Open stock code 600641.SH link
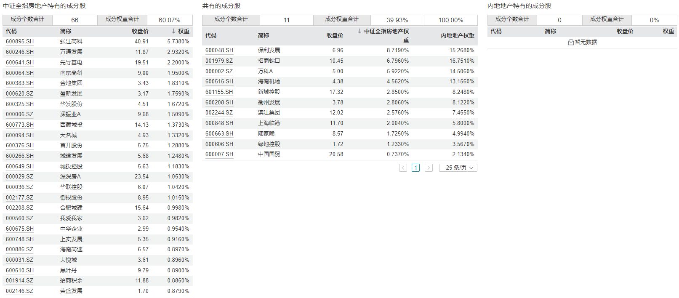679x298 pixels. (20, 62)
